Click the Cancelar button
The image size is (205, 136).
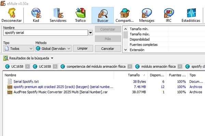(x=108, y=49)
